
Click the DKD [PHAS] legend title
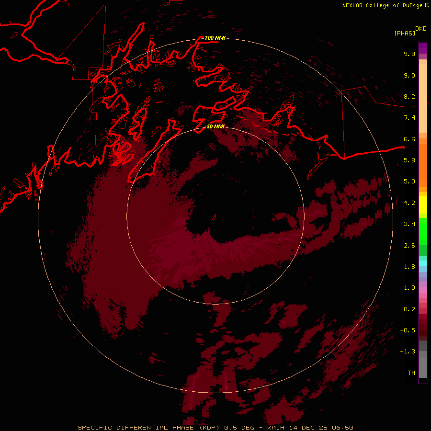pos(410,31)
